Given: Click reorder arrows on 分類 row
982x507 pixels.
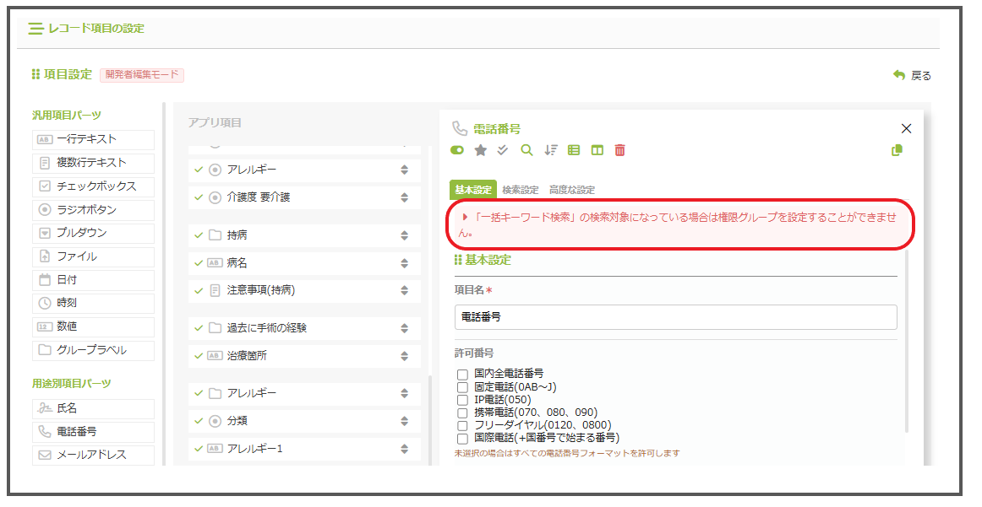Looking at the screenshot, I should 404,421.
